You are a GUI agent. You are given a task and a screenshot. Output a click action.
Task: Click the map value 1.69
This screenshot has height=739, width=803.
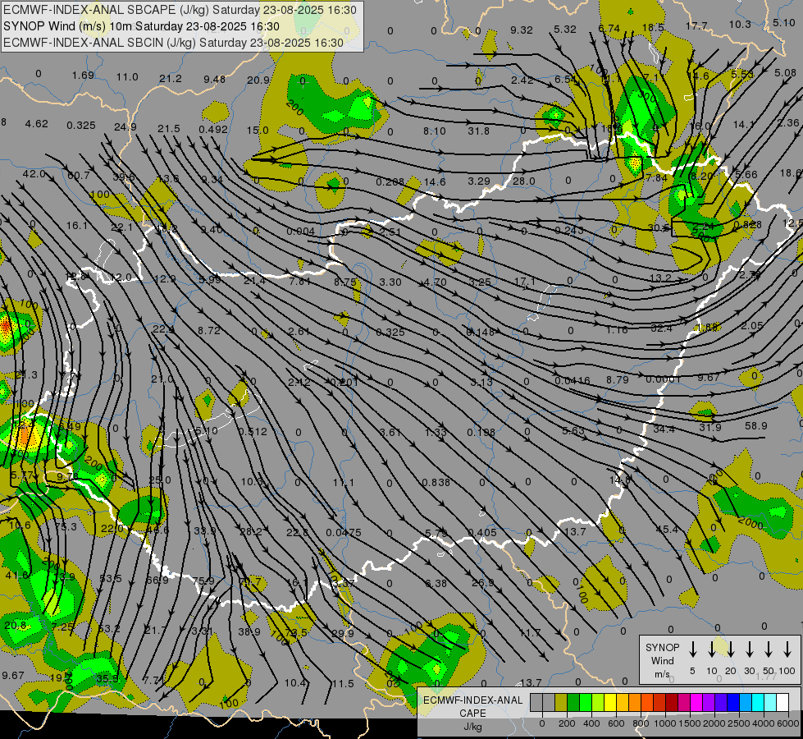(83, 76)
